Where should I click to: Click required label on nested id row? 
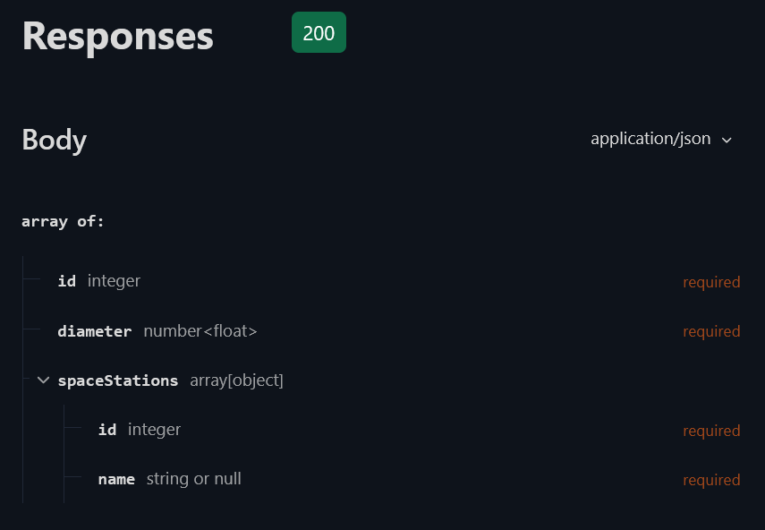(711, 431)
